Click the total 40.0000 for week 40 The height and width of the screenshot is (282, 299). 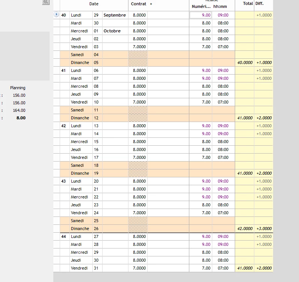pos(245,62)
